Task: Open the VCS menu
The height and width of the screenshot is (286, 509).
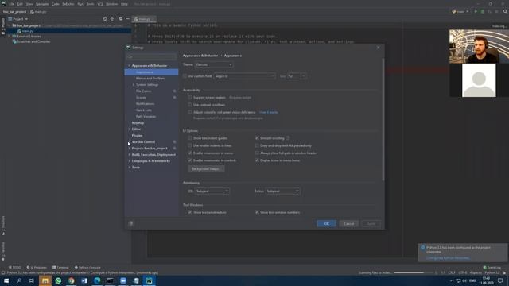Action: coord(100,4)
